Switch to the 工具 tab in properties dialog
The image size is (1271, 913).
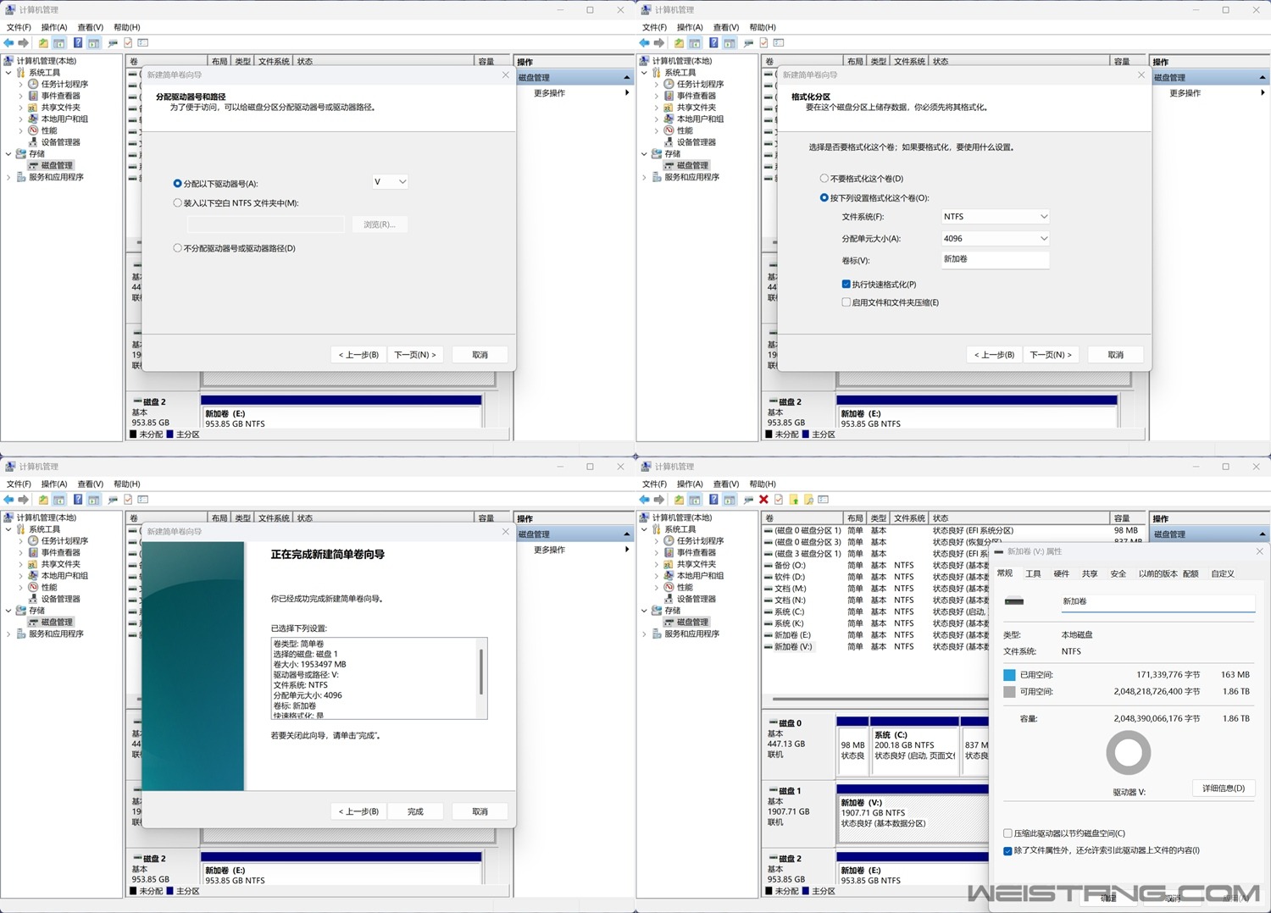(x=1033, y=574)
